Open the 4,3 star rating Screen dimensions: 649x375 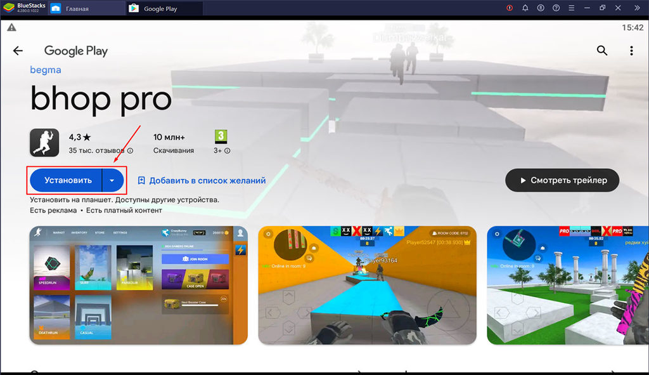pyautogui.click(x=79, y=137)
